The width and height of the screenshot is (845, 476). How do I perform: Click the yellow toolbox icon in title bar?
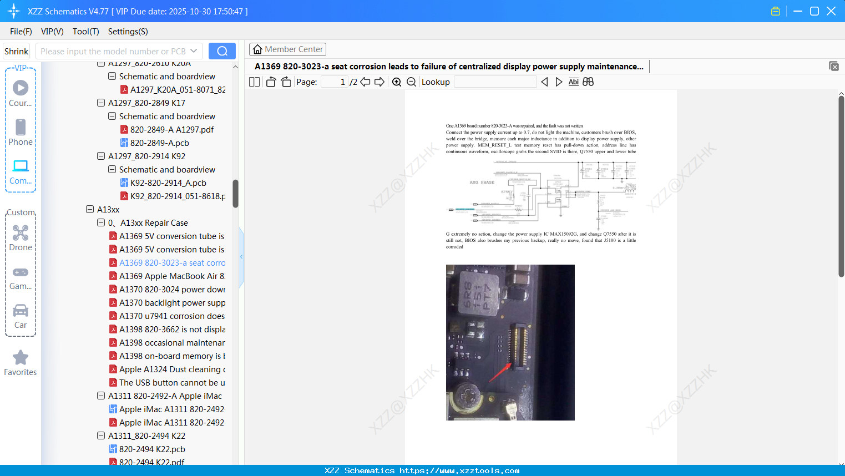coord(776,11)
